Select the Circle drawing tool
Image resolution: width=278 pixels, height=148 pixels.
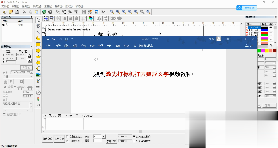[38, 51]
